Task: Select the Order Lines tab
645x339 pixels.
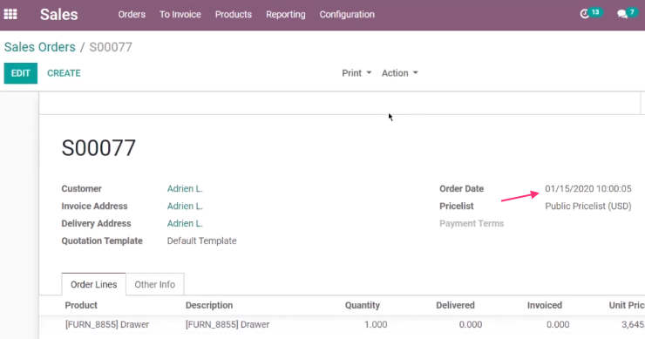Action: (94, 284)
